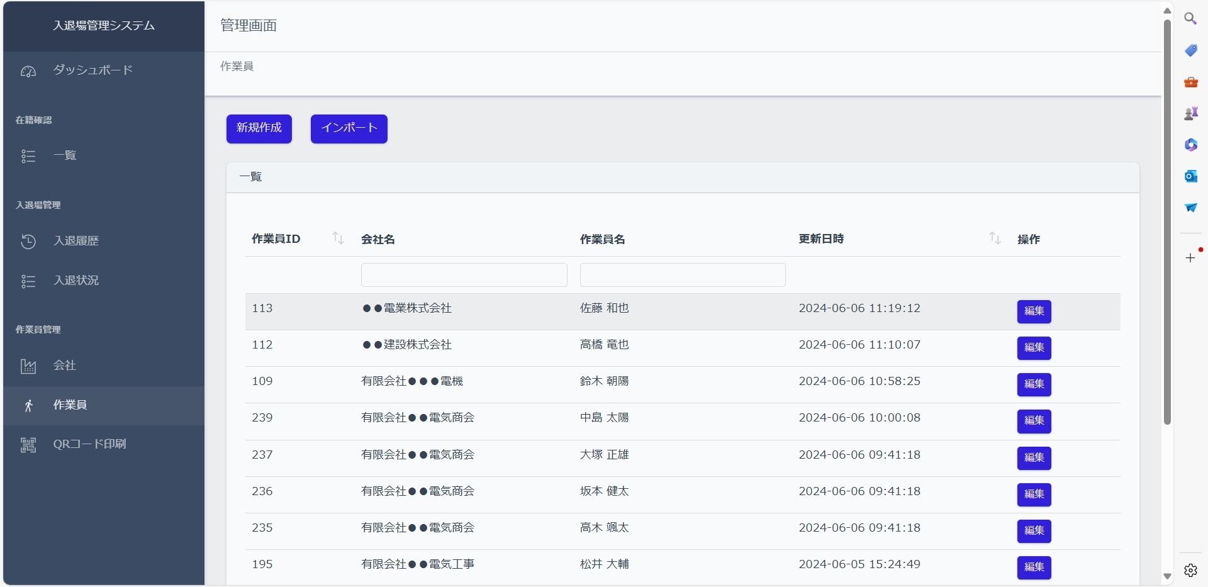Click worker ID 109 cell
1208x587 pixels.
pos(262,381)
